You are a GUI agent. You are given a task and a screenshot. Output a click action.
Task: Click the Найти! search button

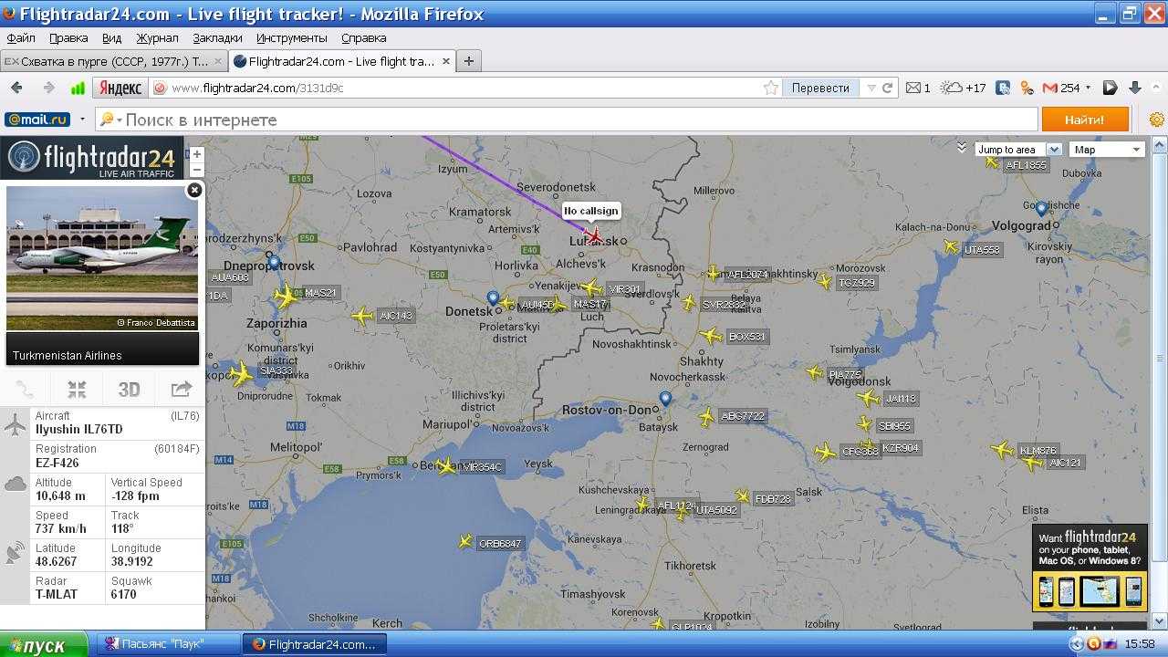1085,120
